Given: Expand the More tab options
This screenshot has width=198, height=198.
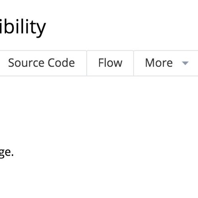Looking at the screenshot, I should [166, 63].
